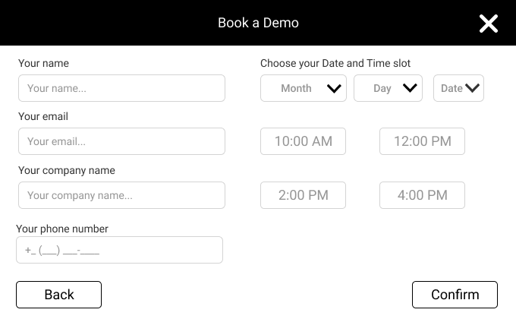Click the Date dropdown chevron arrow
The image size is (516, 319).
pos(472,88)
